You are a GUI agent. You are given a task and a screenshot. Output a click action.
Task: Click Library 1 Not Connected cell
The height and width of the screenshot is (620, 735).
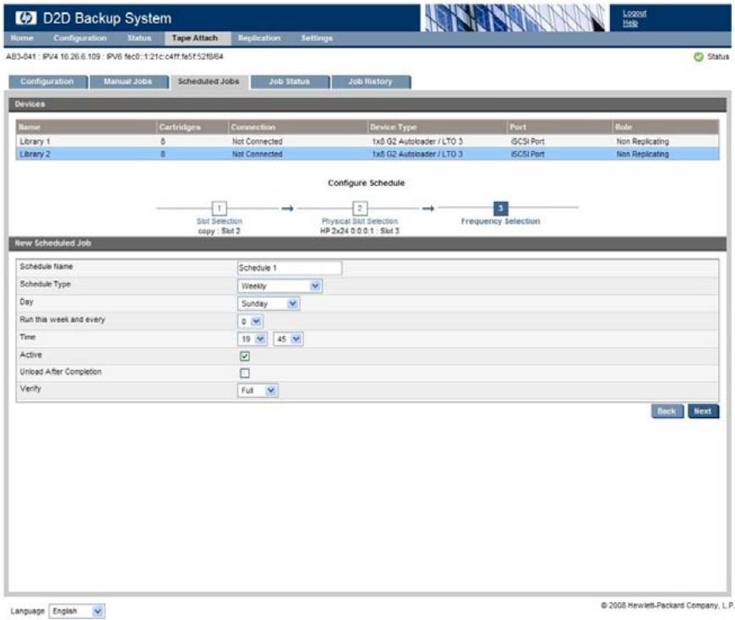tap(258, 141)
